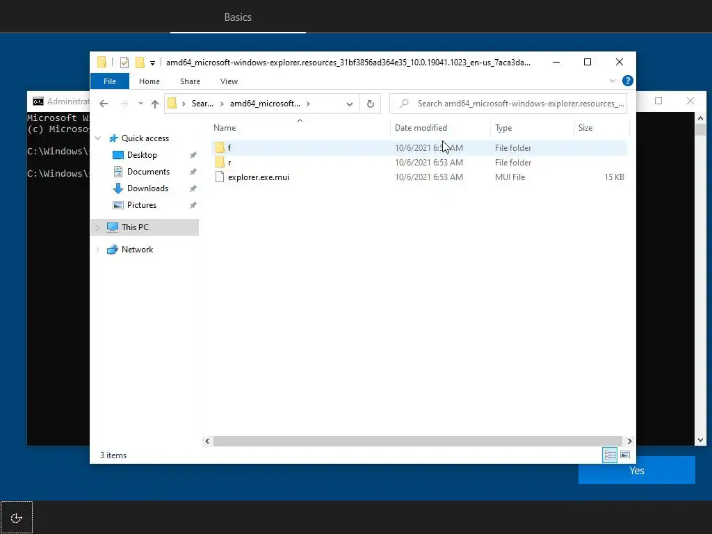Screen dimensions: 712x534
Task: Open the address bar history dropdown
Action: click(349, 104)
